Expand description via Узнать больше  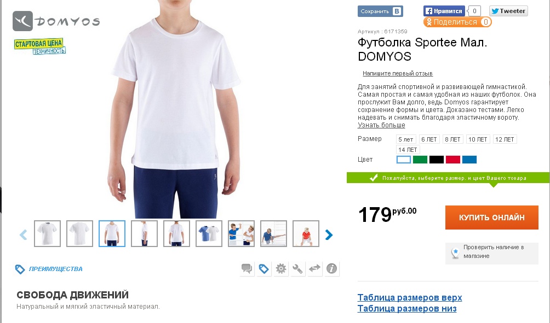click(x=381, y=125)
